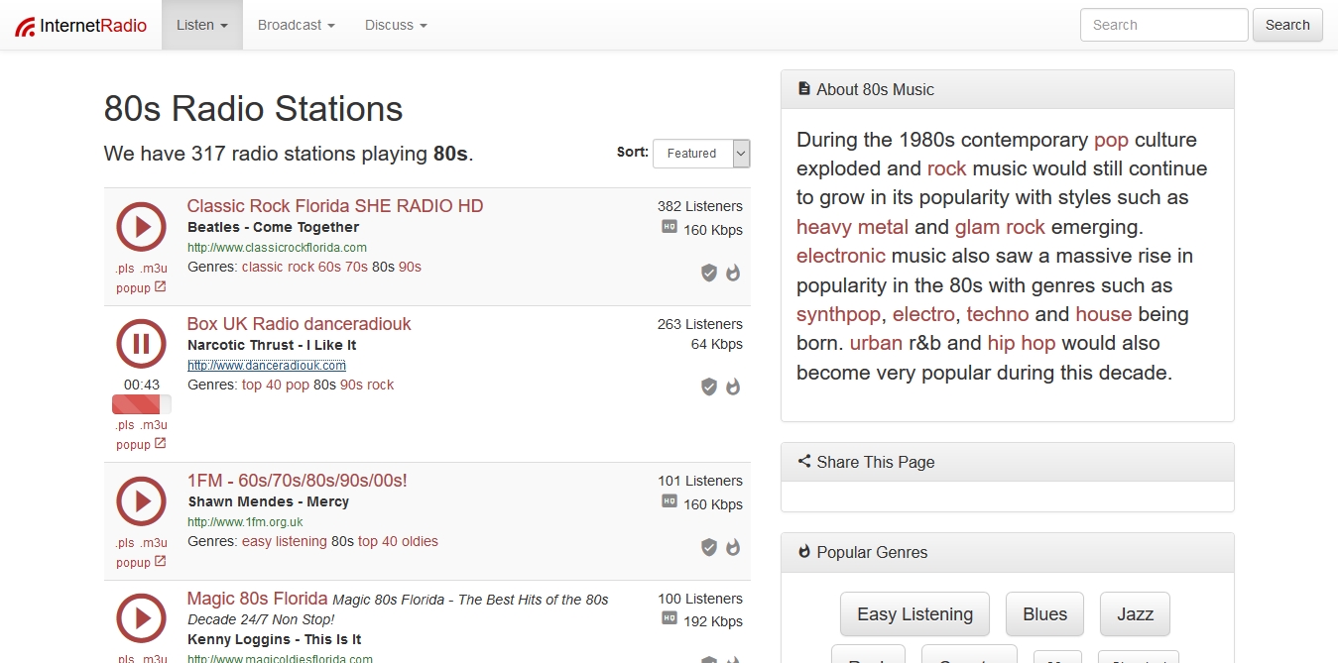Click shield icon on Classic Rock Florida row
The image size is (1339, 663).
709,273
